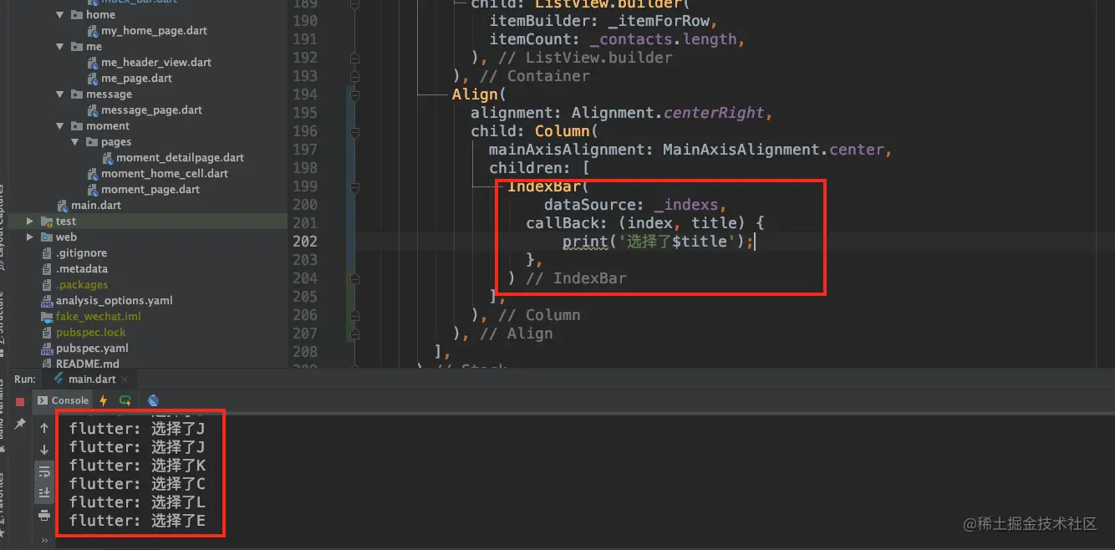Expand the test folder
The width and height of the screenshot is (1115, 550).
click(x=30, y=222)
